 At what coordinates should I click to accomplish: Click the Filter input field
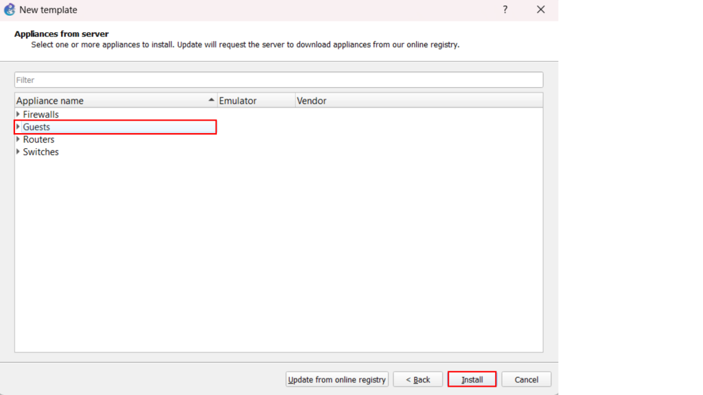click(278, 80)
